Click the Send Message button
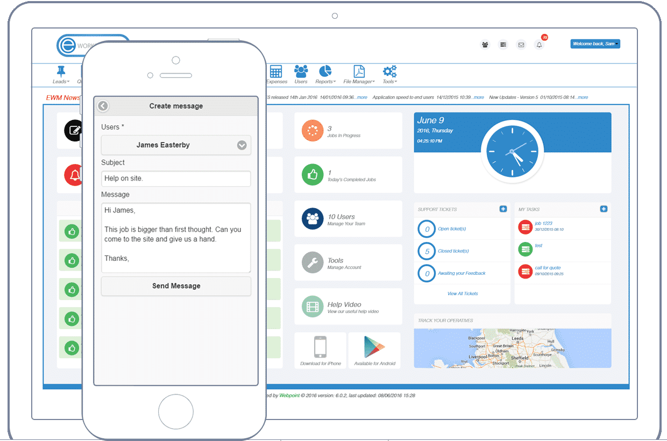Screen dimensions: 667x441 click(x=176, y=286)
